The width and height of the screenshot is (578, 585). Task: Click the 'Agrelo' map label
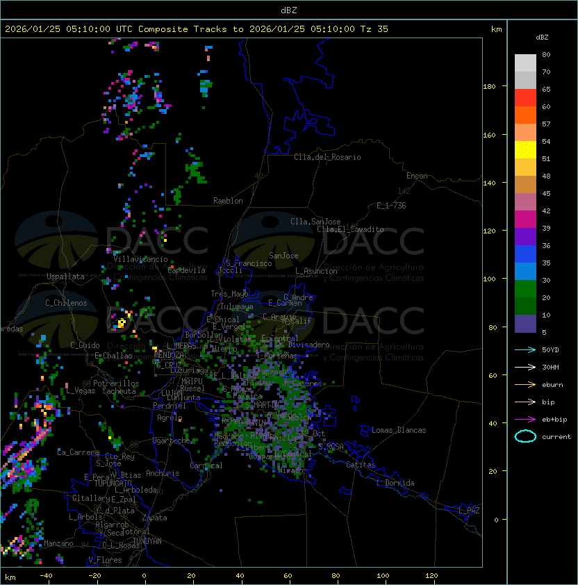(x=170, y=418)
